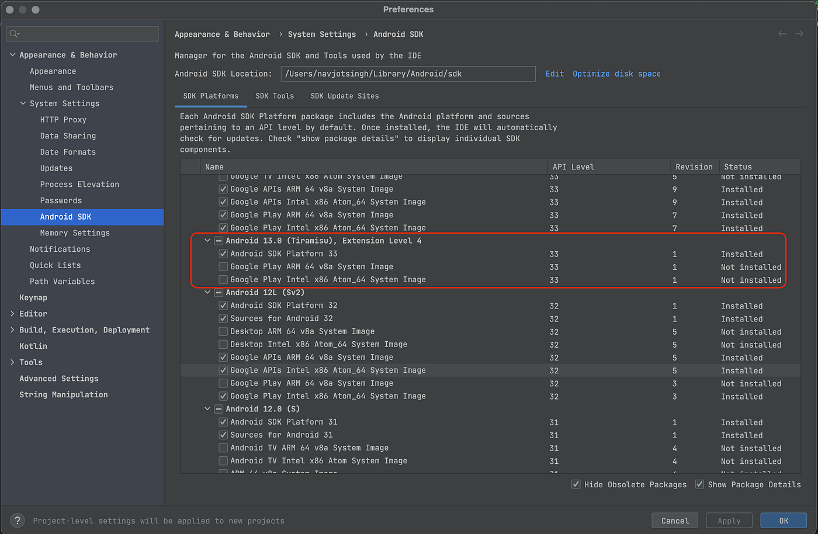This screenshot has height=534, width=818.
Task: Check Google Play ARM 64 v8a image API 32
Action: [223, 383]
